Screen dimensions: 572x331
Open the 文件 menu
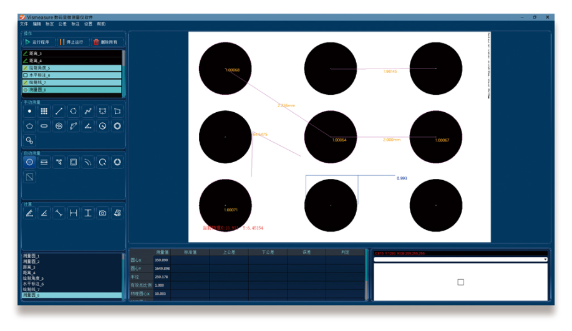click(x=24, y=24)
